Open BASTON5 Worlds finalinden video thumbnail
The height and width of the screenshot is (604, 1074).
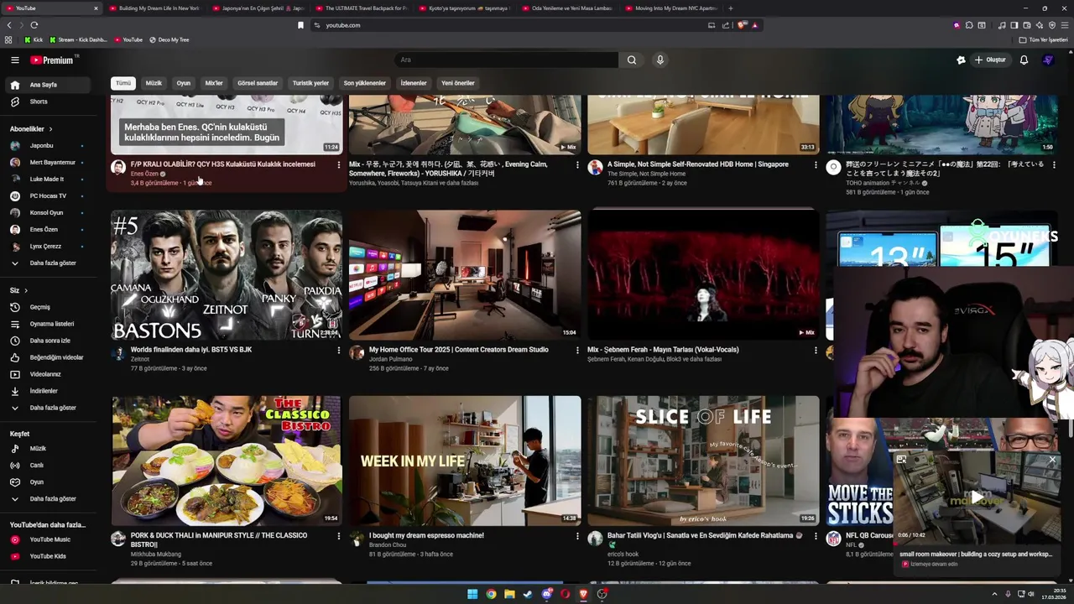(x=227, y=275)
